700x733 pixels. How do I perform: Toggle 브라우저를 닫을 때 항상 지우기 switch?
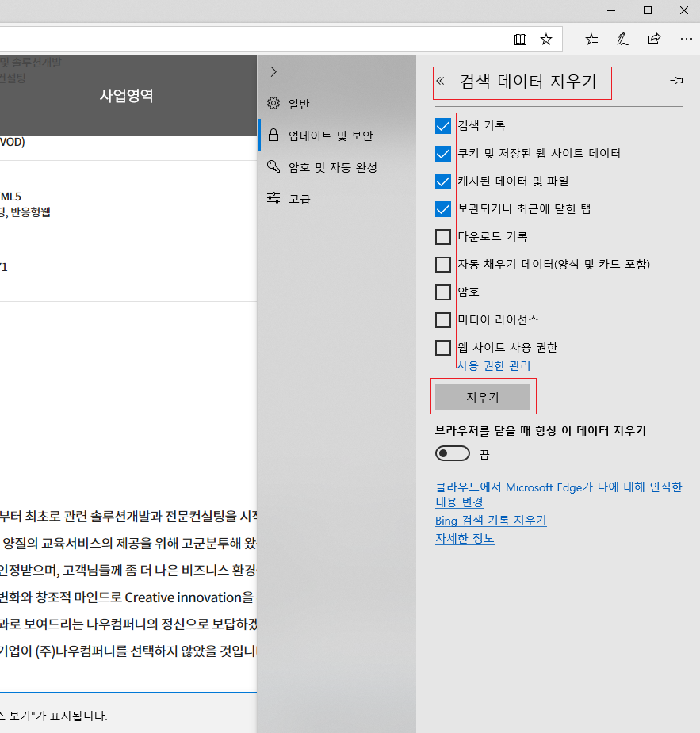point(453,454)
